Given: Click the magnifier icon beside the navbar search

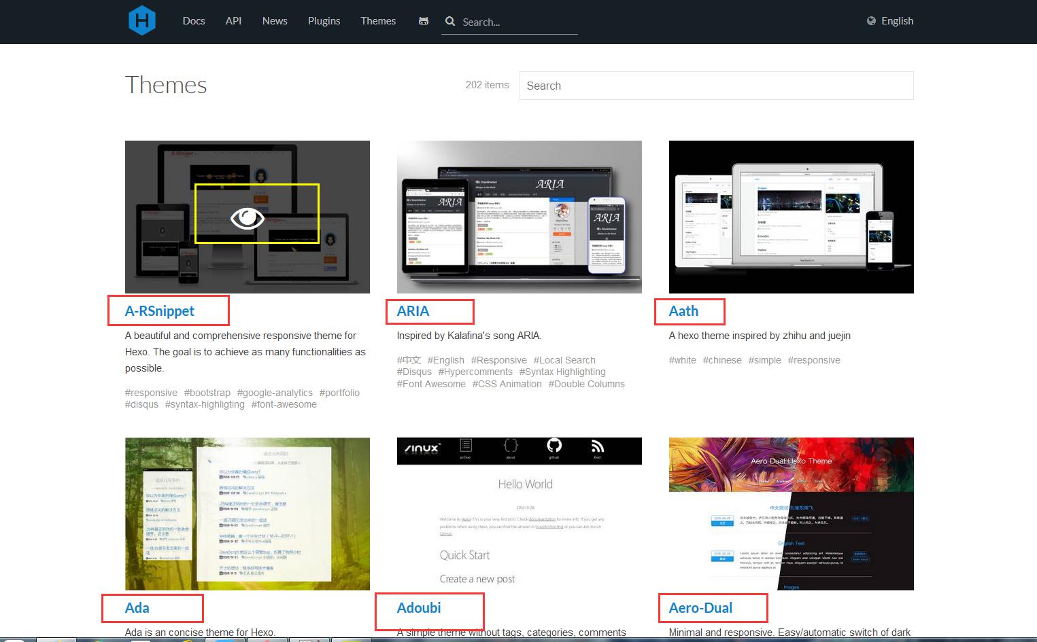Looking at the screenshot, I should pos(450,22).
